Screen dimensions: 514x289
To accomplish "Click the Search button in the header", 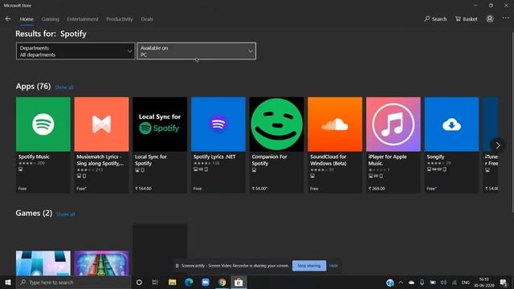I will click(435, 19).
